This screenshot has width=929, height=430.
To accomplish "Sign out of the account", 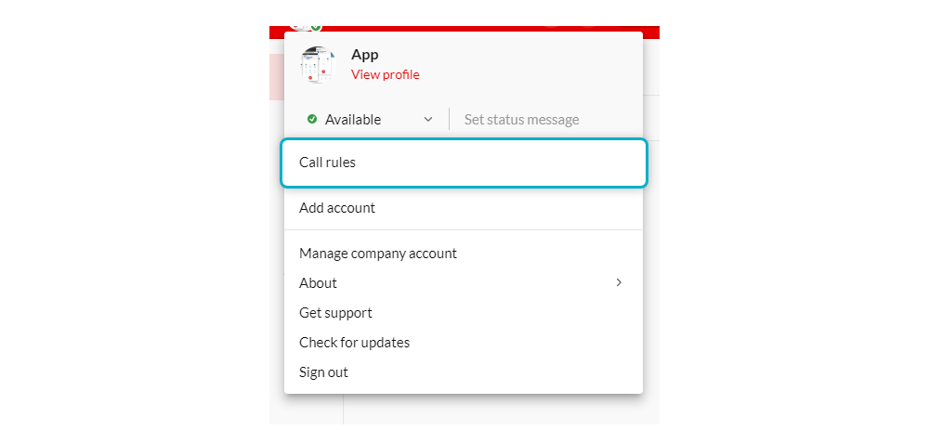I will click(x=323, y=372).
